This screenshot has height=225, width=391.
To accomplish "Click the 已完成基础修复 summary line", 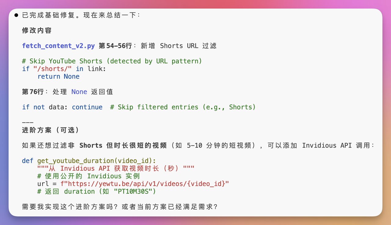I will 81,15.
